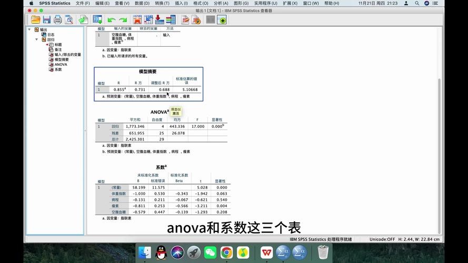Launch Siri from the dock
The height and width of the screenshot is (263, 468).
tap(177, 252)
